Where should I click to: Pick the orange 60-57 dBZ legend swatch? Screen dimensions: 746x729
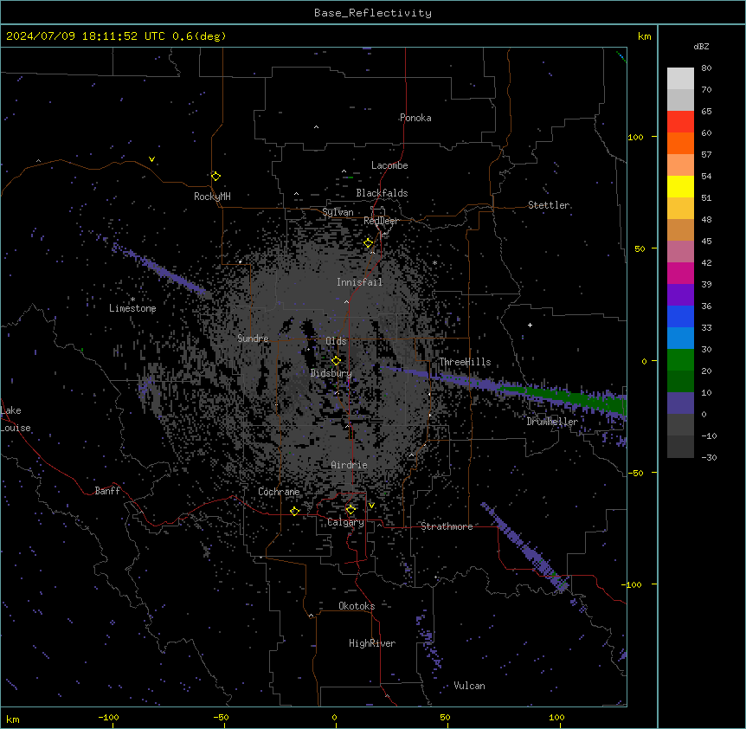pos(680,143)
